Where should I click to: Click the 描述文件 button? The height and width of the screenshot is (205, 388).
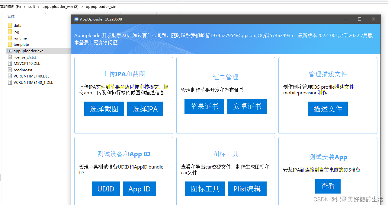click(x=328, y=109)
